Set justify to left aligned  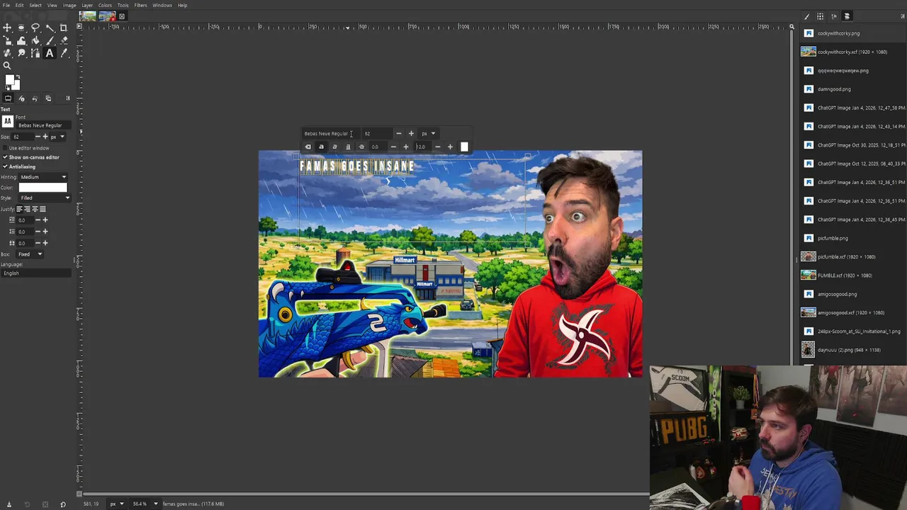[x=19, y=209]
